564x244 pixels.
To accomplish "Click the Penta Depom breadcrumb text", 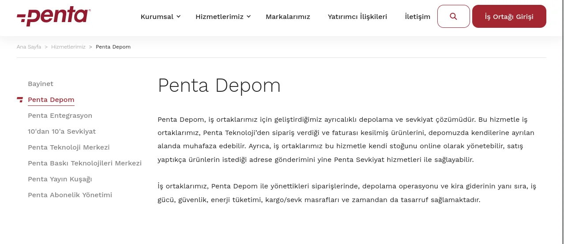I will pyautogui.click(x=113, y=47).
